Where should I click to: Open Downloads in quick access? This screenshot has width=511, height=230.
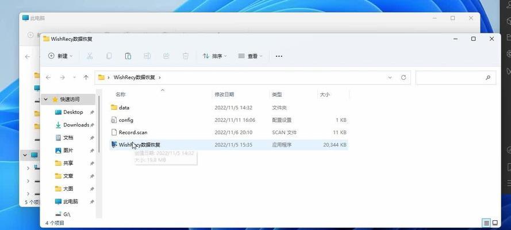coord(76,125)
